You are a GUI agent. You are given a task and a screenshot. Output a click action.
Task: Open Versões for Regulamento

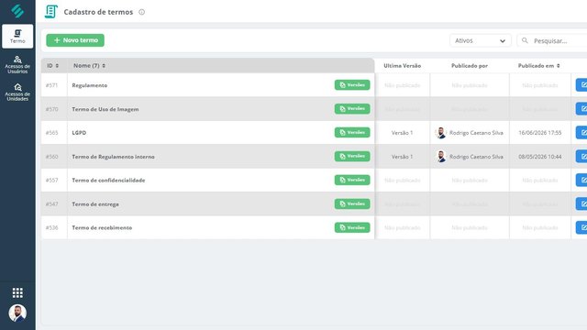[x=352, y=85]
